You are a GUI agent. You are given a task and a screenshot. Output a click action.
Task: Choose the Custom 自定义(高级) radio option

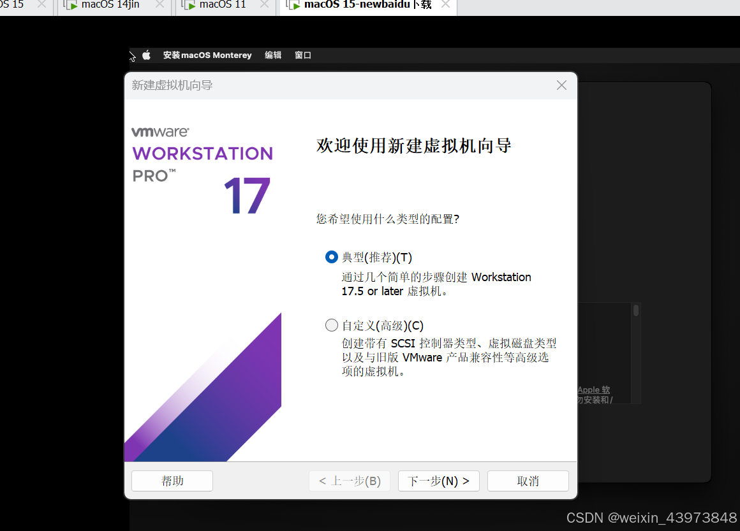[332, 325]
